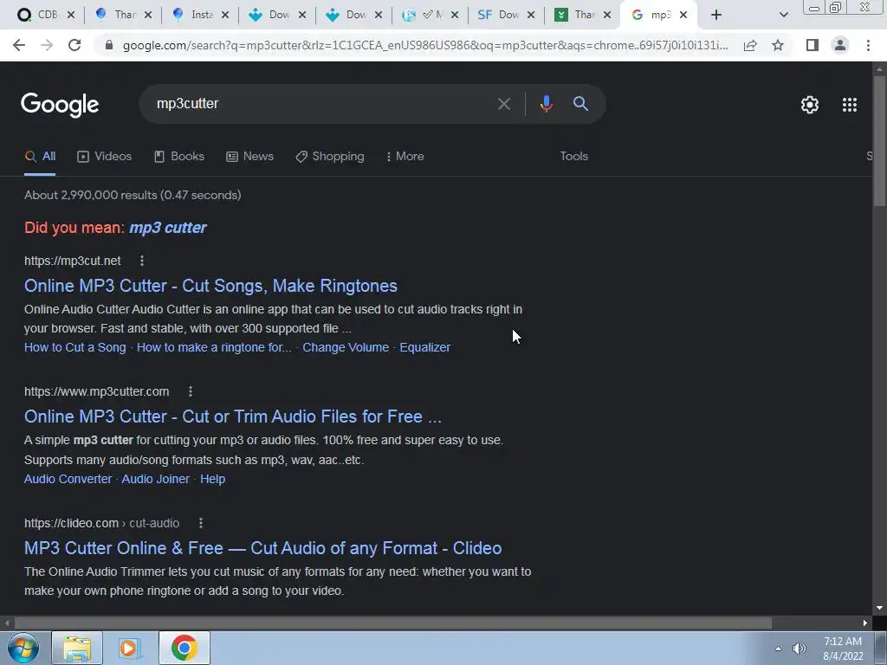Open the clock showing 7:12 AM
The image size is (887, 665).
(x=843, y=649)
